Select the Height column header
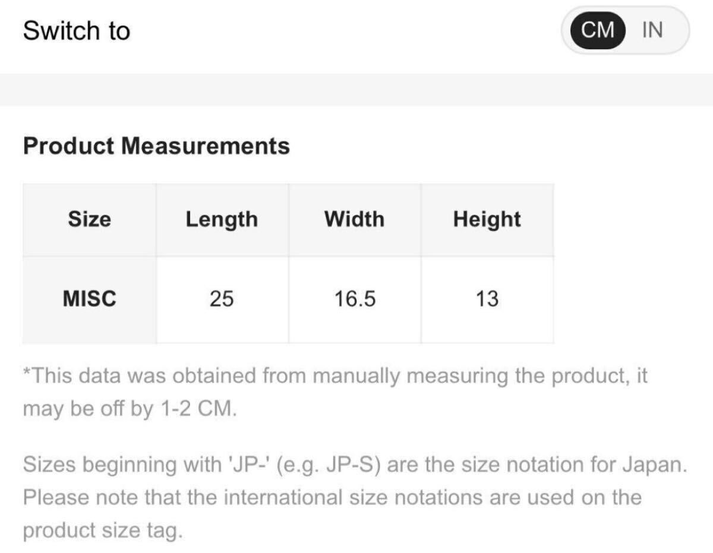713x553 pixels. pyautogui.click(x=487, y=220)
